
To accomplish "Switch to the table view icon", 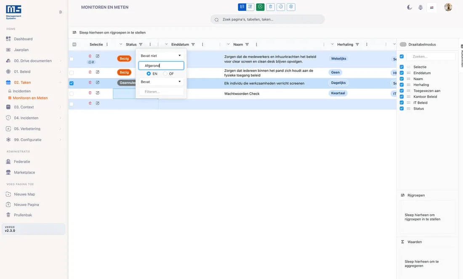I will point(242,7).
